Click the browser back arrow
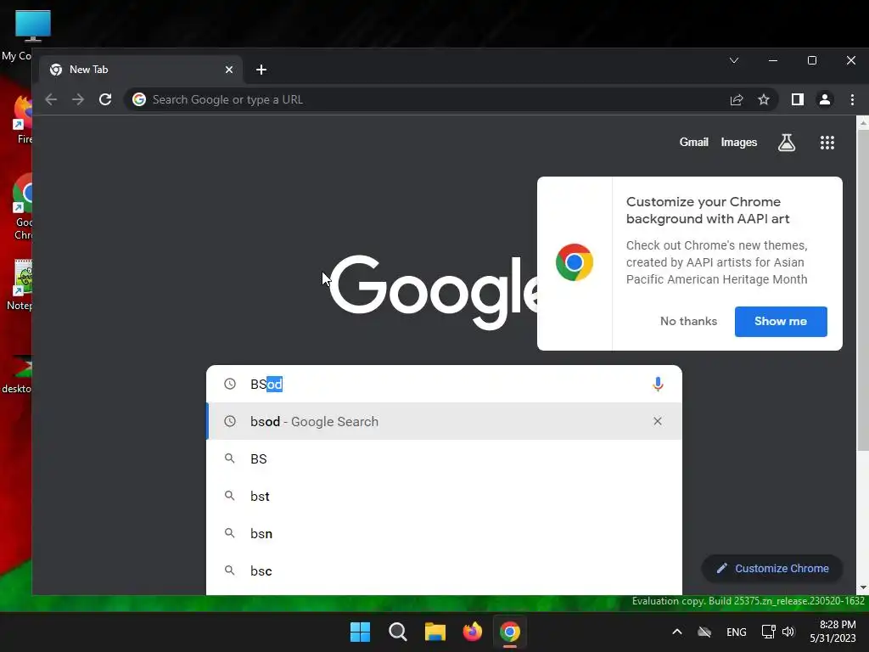The height and width of the screenshot is (652, 869). (x=51, y=100)
